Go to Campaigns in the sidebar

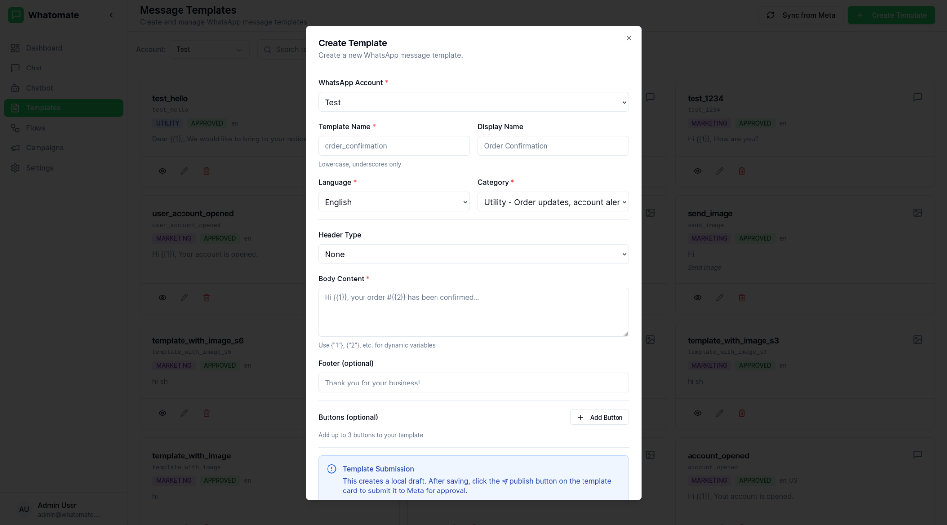[44, 148]
